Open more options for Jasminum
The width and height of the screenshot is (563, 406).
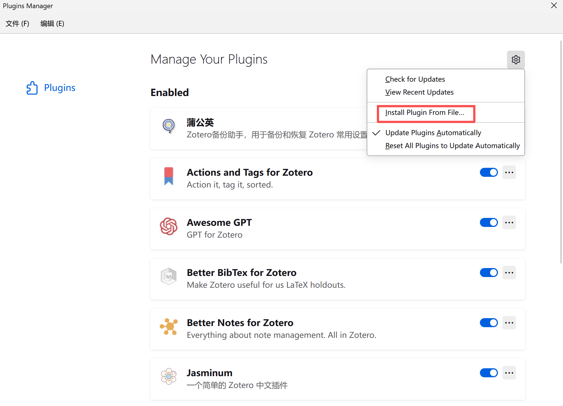(x=509, y=372)
